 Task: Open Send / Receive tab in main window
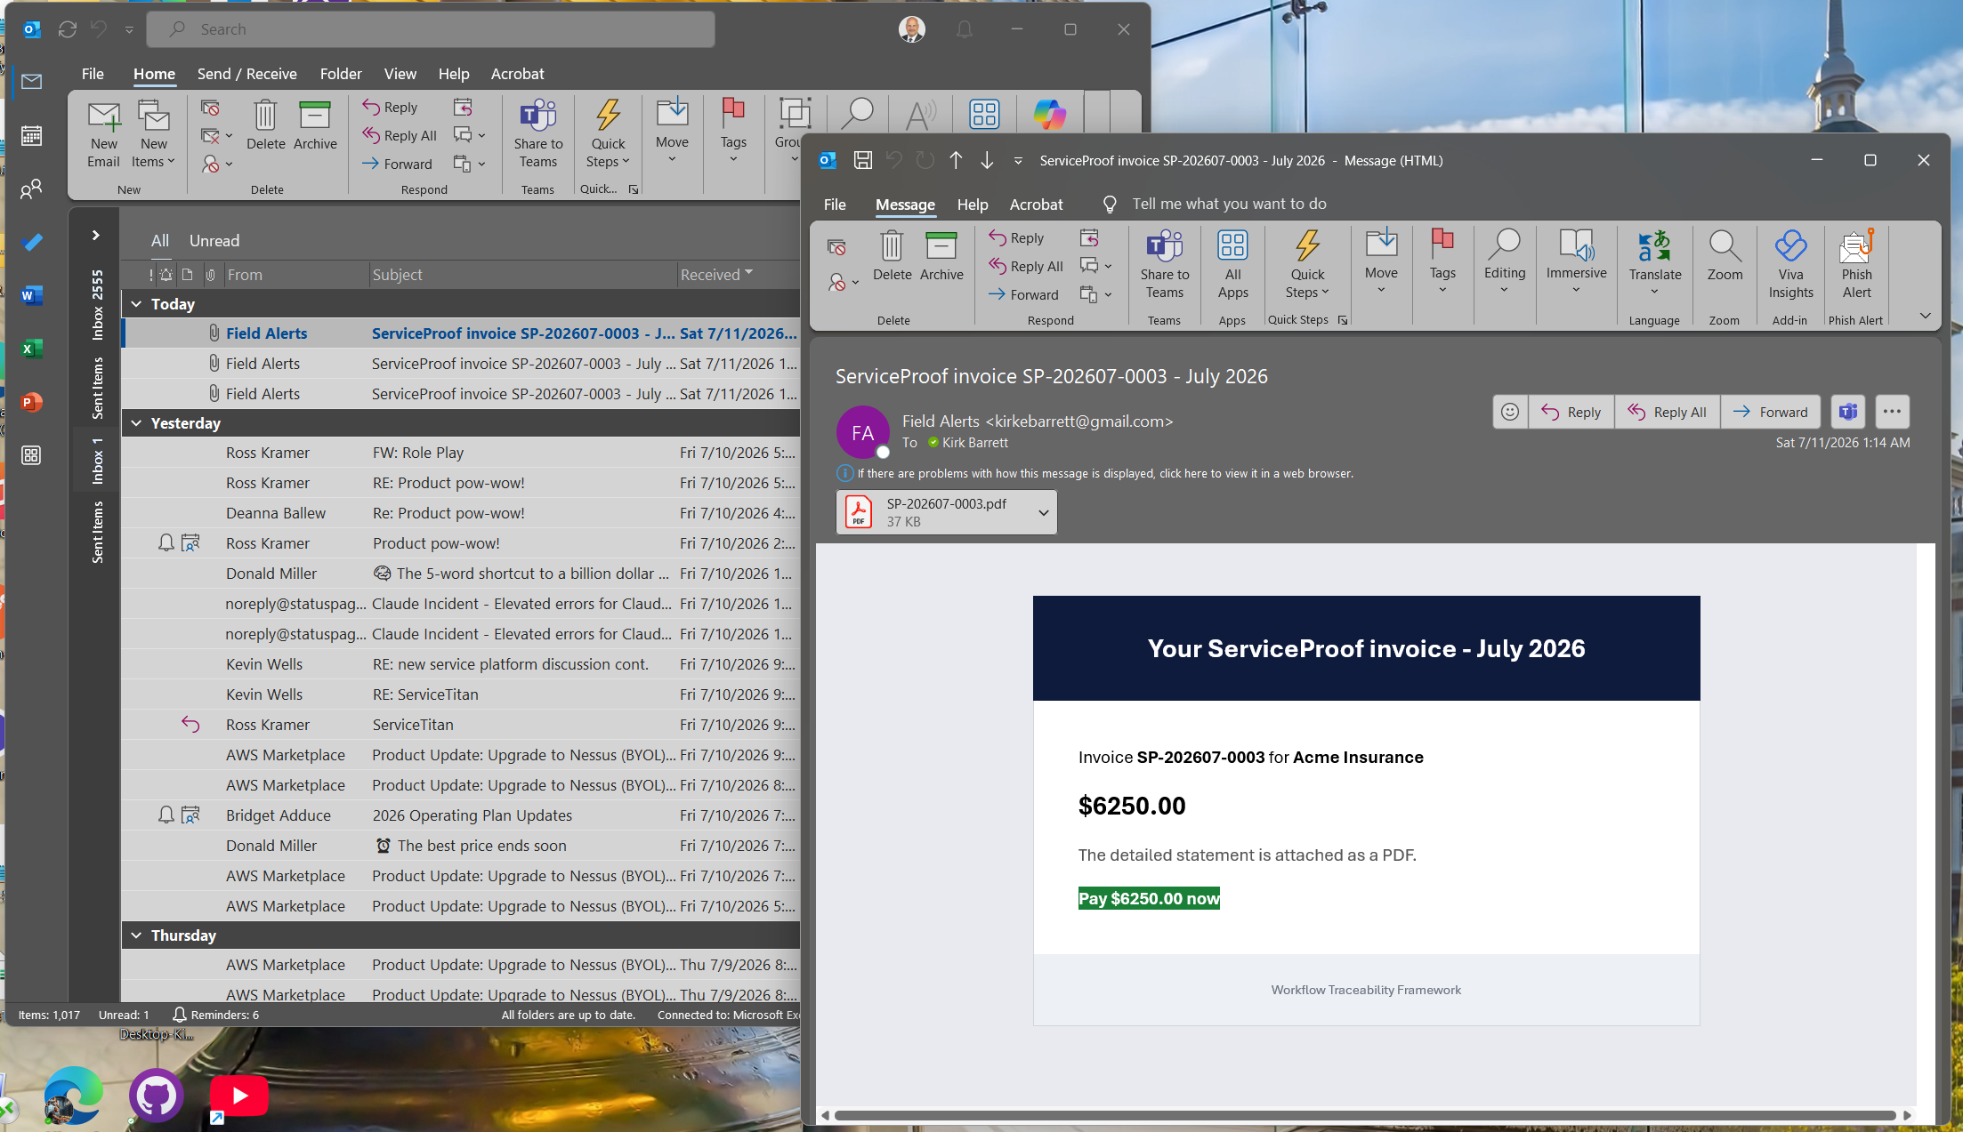[x=246, y=74]
